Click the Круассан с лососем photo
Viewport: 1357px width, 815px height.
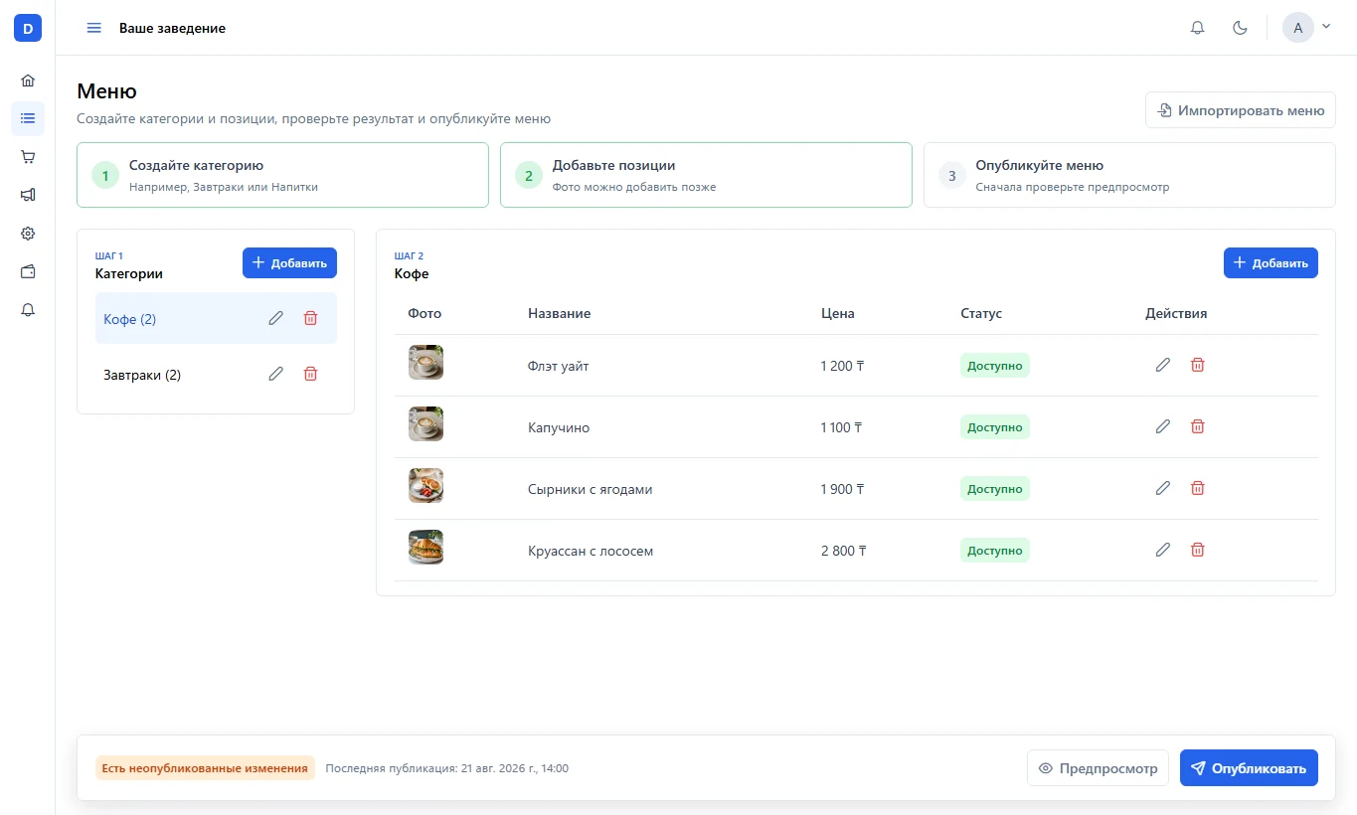[x=425, y=547]
